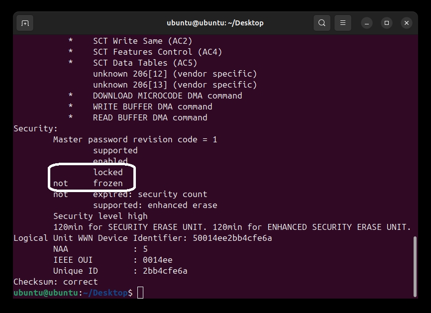The width and height of the screenshot is (431, 313).
Task: Open a new terminal tab
Action: click(x=25, y=23)
